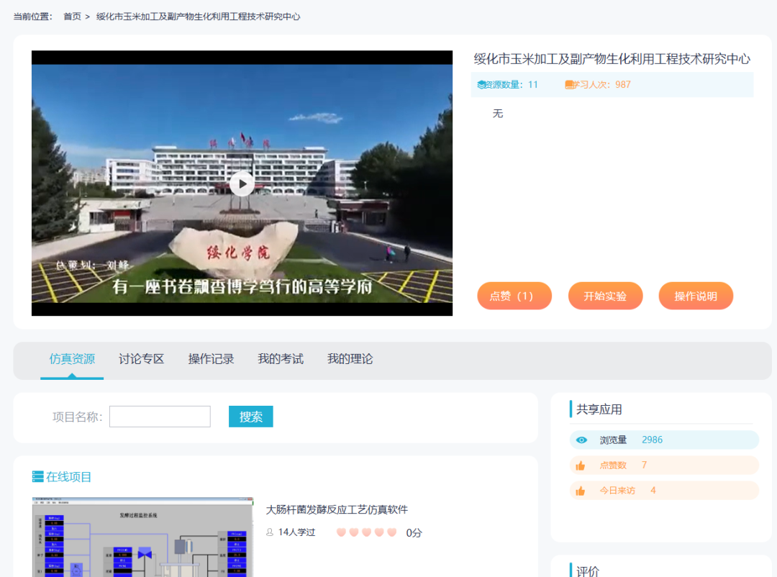Click the 共享应用 panel heading
Viewport: 777px width, 577px height.
(x=599, y=409)
